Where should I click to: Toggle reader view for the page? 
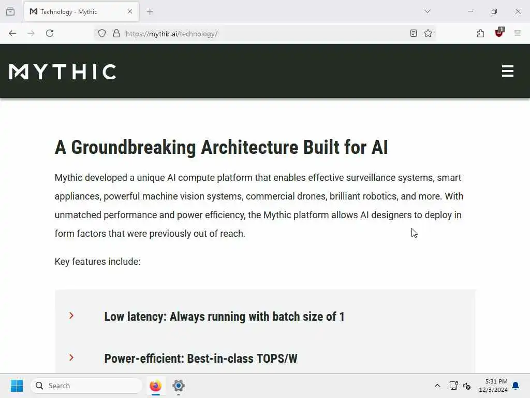(x=414, y=33)
